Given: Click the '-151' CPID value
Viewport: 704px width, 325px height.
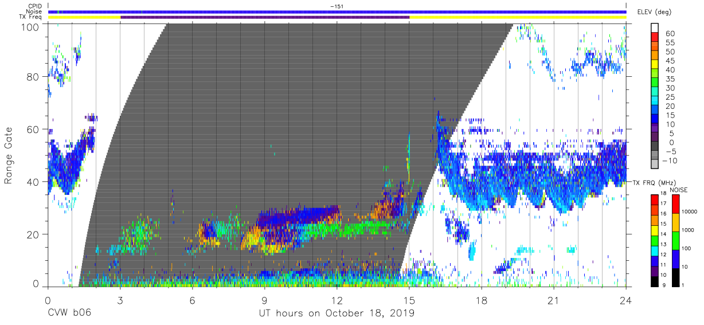Looking at the screenshot, I should [x=337, y=6].
